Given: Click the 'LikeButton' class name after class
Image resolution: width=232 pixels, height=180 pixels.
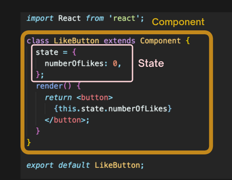Looking at the screenshot, I should point(76,41).
